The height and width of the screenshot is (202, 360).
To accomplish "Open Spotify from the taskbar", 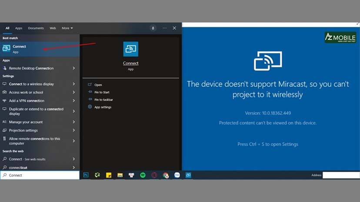I will pyautogui.click(x=143, y=175).
